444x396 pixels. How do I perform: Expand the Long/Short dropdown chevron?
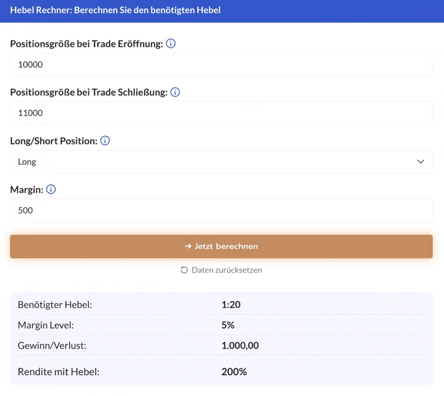[420, 162]
